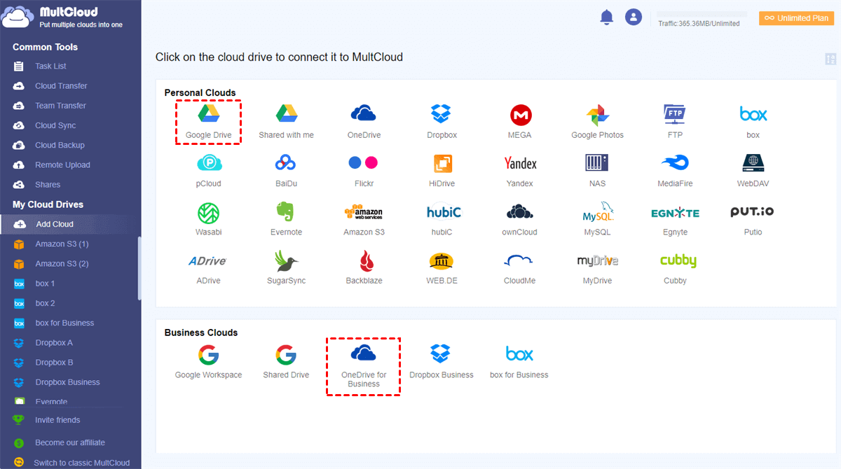This screenshot has height=469, width=841.
Task: Connect the ownCloud drive
Action: pyautogui.click(x=520, y=218)
